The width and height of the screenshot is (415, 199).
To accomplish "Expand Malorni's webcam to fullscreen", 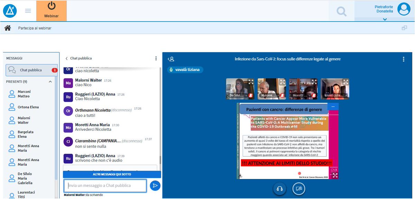I will point(283,82).
